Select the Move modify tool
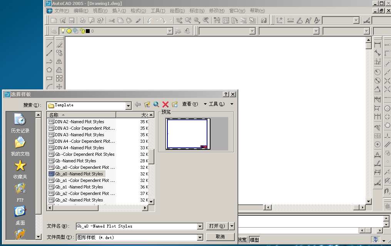The height and width of the screenshot is (246, 391). tap(59, 87)
